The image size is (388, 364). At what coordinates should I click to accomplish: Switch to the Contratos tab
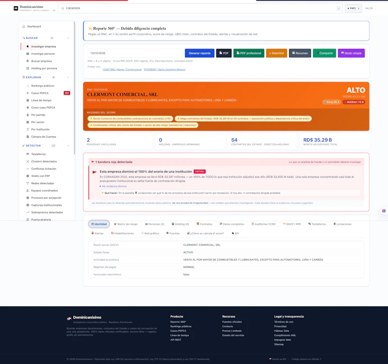click(204, 224)
